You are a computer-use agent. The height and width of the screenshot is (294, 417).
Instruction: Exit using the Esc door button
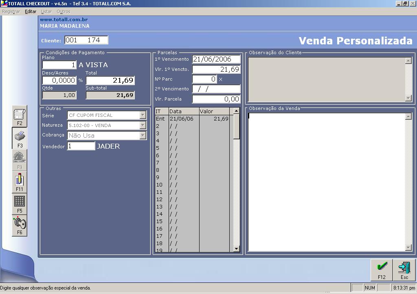(x=404, y=270)
